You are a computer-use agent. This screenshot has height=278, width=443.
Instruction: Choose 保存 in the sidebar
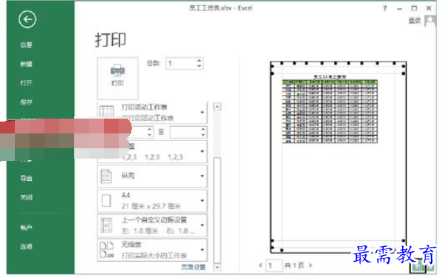coord(26,102)
